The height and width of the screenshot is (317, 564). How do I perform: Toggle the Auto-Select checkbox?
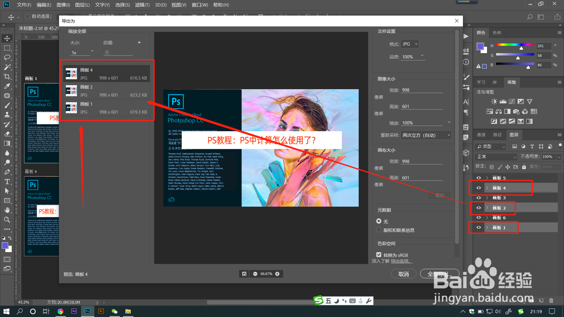(x=28, y=16)
